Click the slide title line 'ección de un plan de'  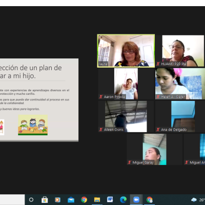[31, 68]
